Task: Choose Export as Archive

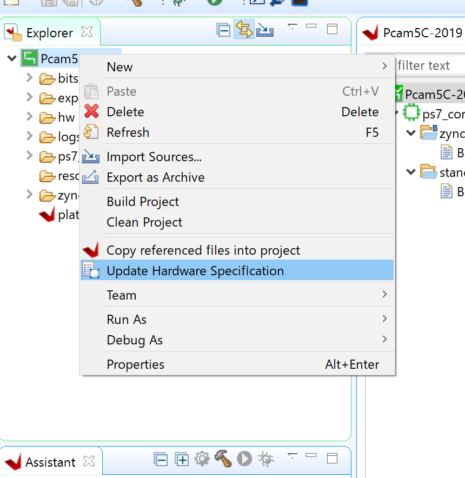Action: pos(237,177)
